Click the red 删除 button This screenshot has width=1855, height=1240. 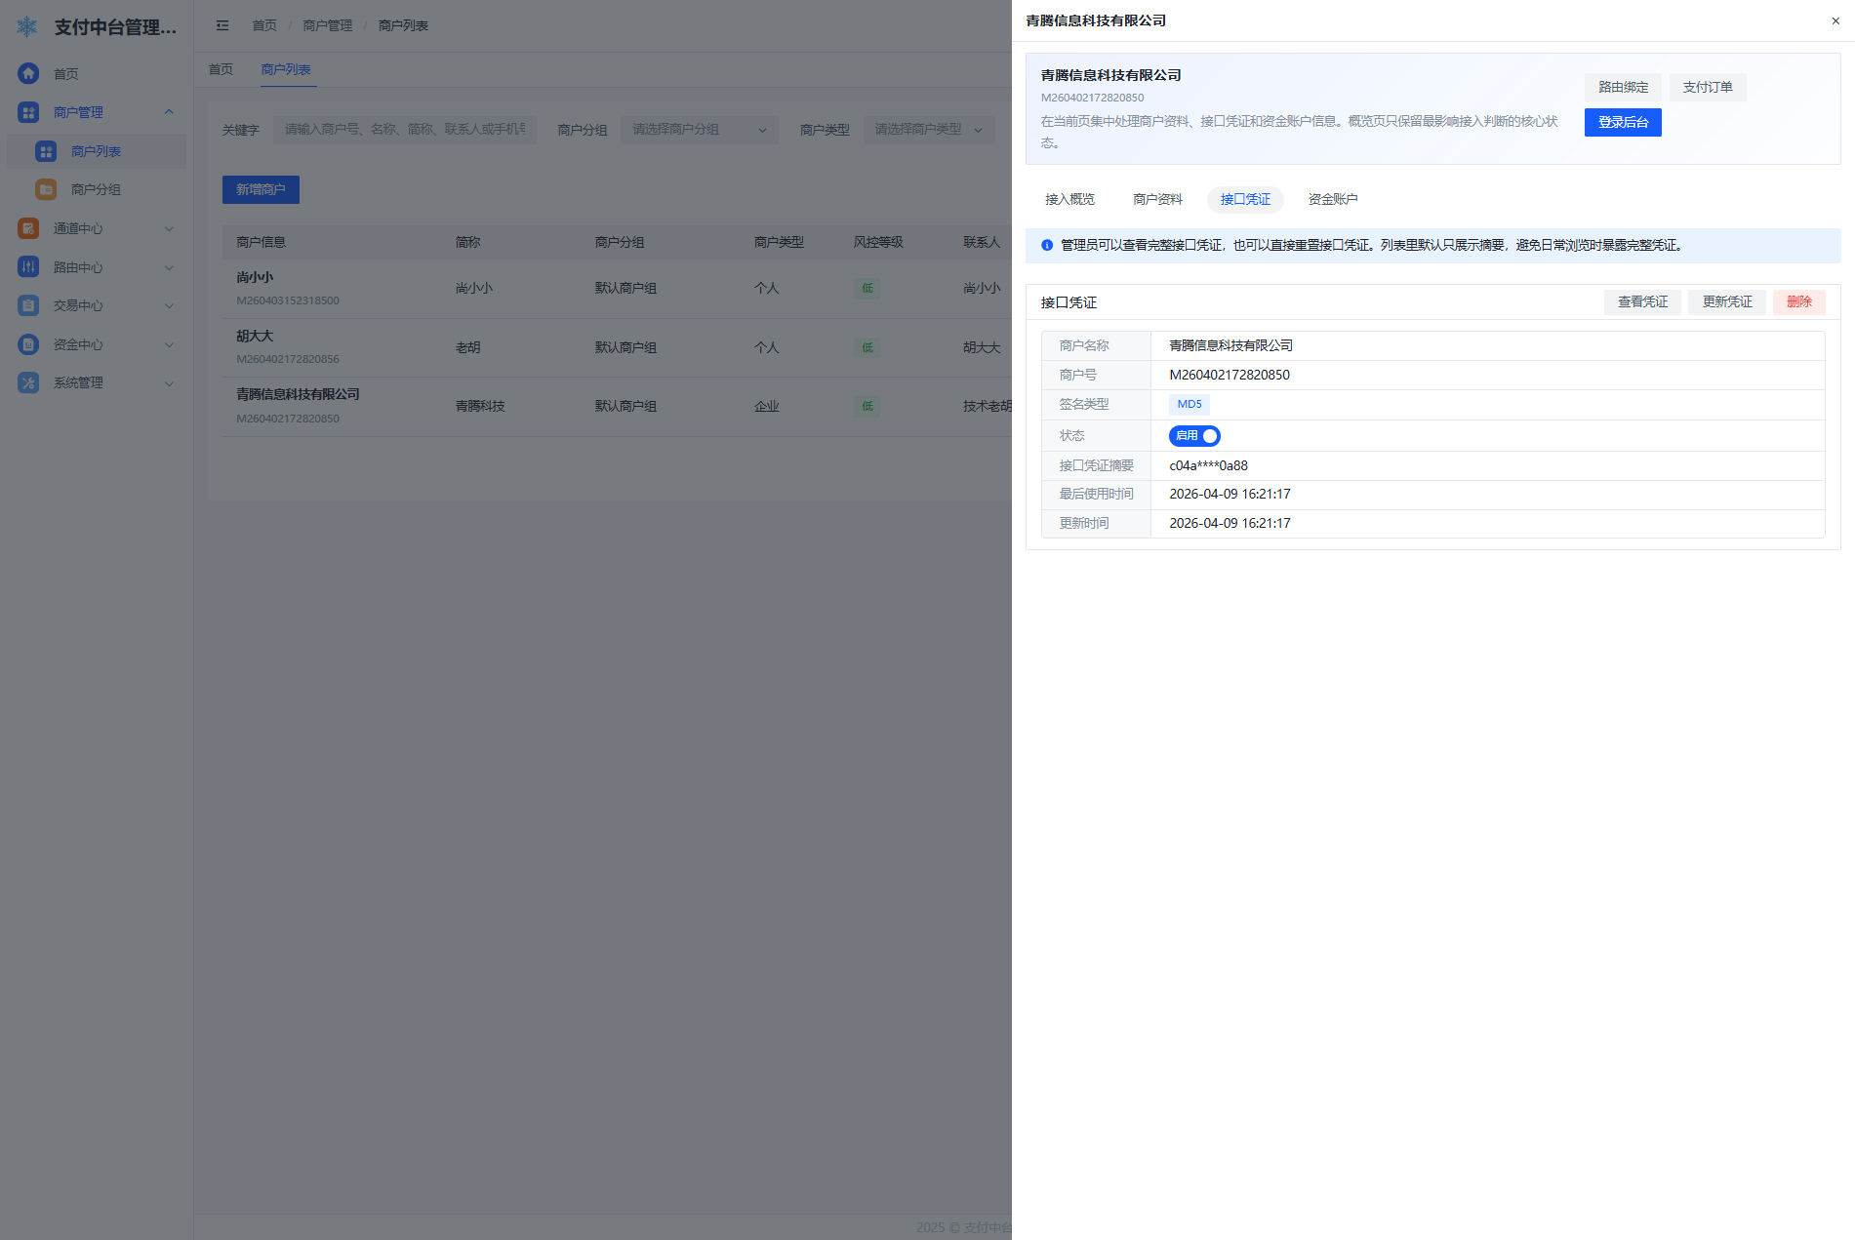click(x=1798, y=302)
